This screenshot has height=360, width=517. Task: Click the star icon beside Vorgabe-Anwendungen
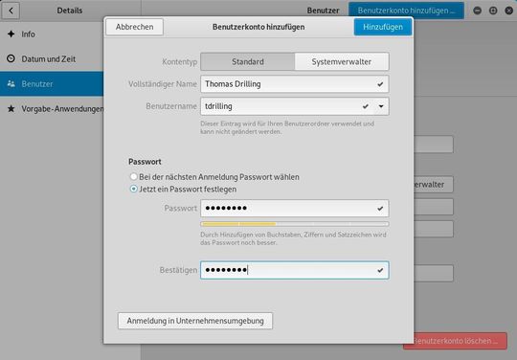click(x=11, y=108)
